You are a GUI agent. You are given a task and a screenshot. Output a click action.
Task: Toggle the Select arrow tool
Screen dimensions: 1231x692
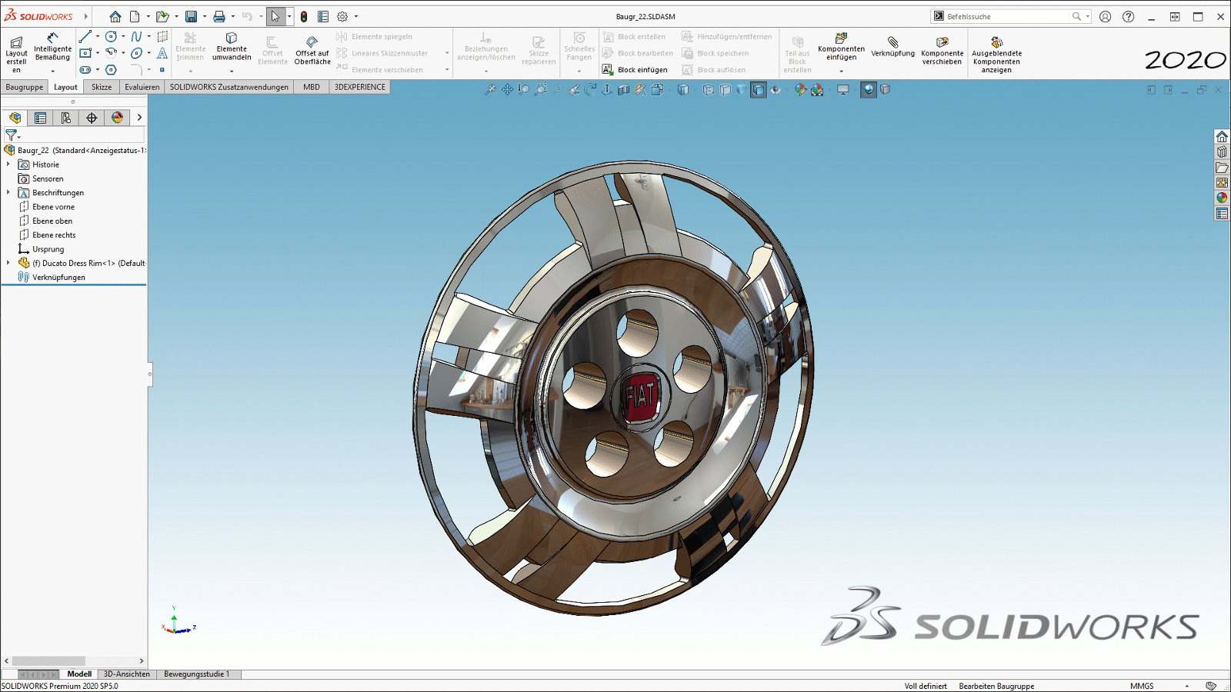tap(275, 16)
